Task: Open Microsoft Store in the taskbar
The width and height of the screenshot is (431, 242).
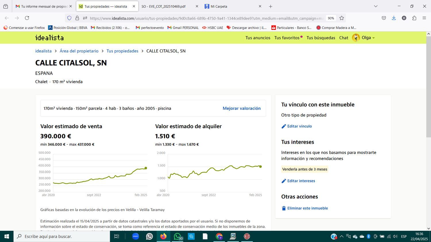Action: pos(191,236)
